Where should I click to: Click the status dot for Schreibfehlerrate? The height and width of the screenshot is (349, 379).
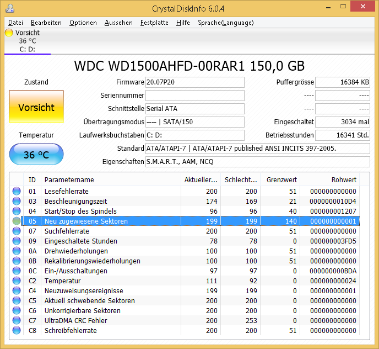click(17, 330)
